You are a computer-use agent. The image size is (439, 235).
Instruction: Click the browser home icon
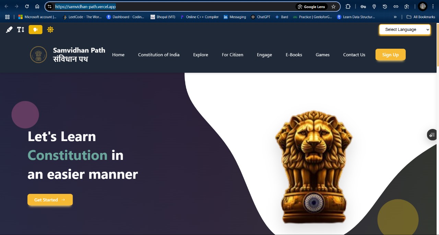tap(37, 7)
